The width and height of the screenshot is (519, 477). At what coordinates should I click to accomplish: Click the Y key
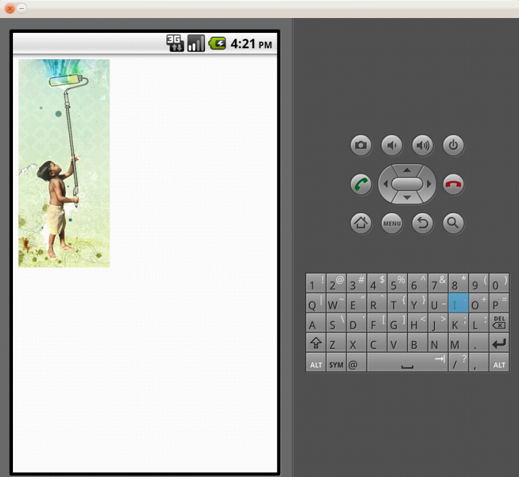[417, 303]
